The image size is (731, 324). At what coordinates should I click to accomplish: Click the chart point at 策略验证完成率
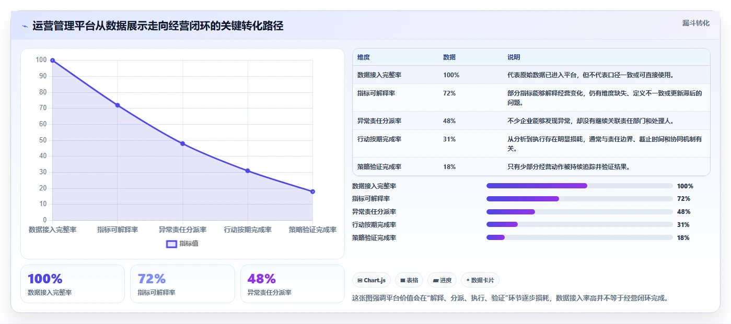click(x=312, y=191)
